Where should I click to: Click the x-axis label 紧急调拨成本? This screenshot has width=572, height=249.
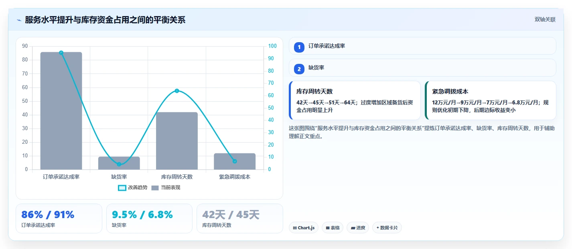point(235,177)
